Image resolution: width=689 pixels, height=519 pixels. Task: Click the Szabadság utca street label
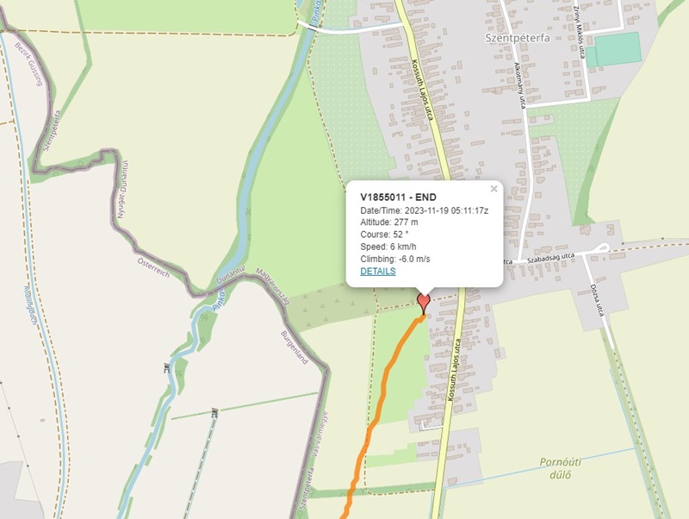551,258
